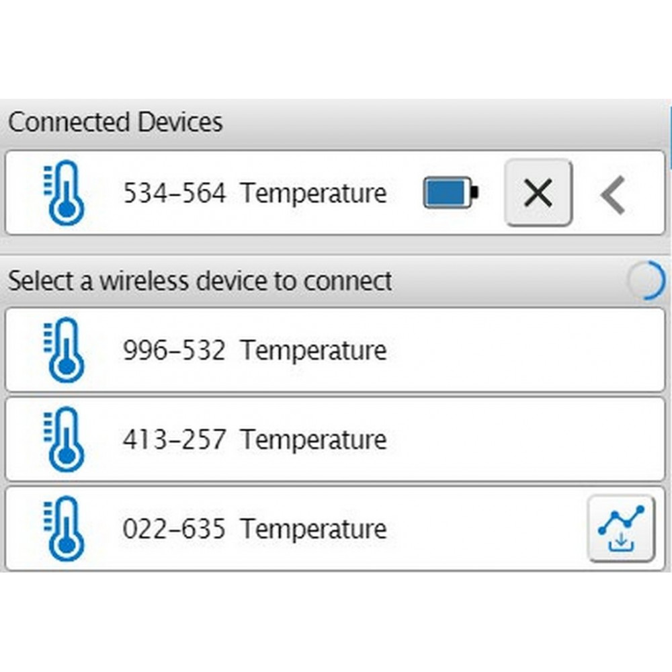This screenshot has width=672, height=672.
Task: Click thermometer icon beside device 413-257
Action: [65, 439]
